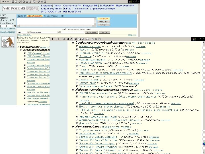This screenshot has width=205, height=154.
Task: Uncheck the Средства массовой информации checkbox
Action: point(73,43)
